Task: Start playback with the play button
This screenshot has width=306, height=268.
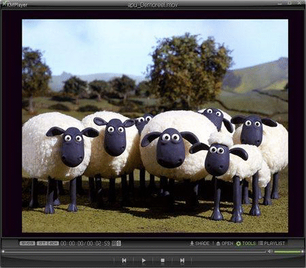Action: (143, 260)
